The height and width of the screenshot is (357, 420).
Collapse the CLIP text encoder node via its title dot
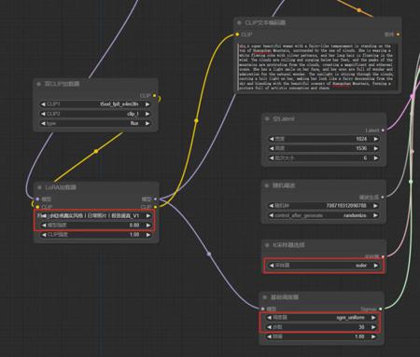(239, 22)
